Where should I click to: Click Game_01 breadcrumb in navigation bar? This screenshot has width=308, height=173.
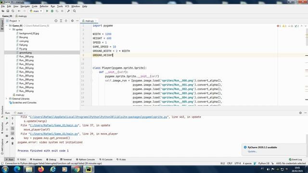[x=7, y=16]
